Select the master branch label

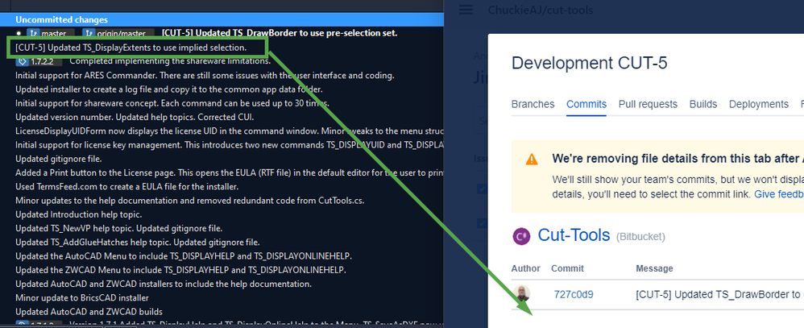(50, 33)
